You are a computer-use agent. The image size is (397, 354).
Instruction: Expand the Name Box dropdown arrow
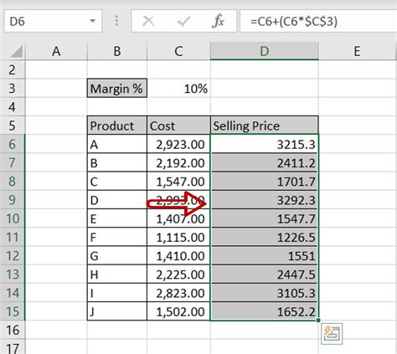[92, 21]
